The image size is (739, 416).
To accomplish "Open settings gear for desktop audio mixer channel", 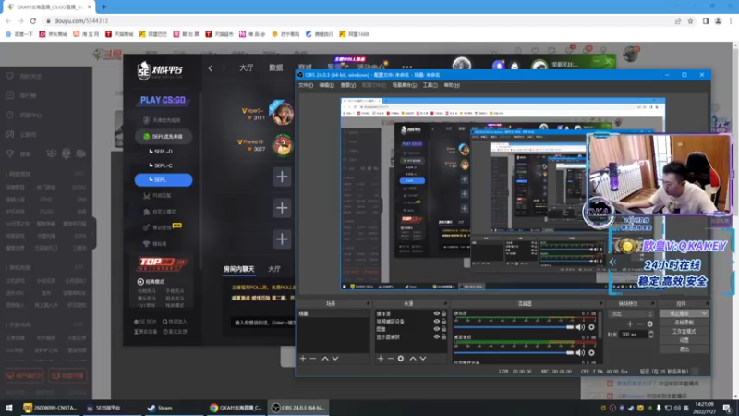I will click(x=591, y=352).
